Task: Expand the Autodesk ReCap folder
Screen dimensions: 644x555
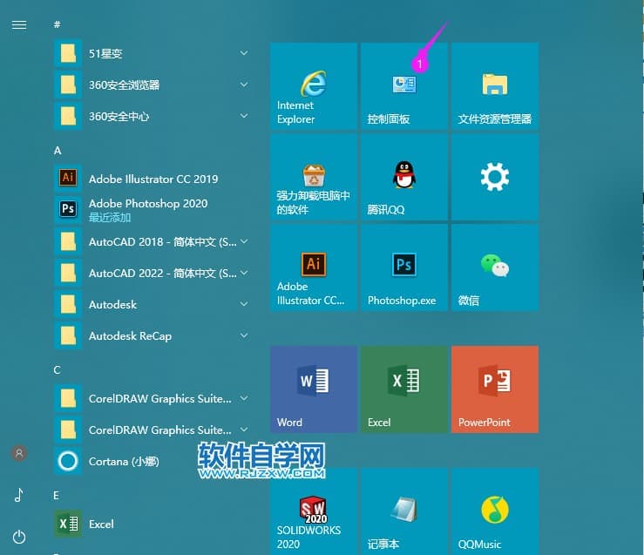Action: 244,336
